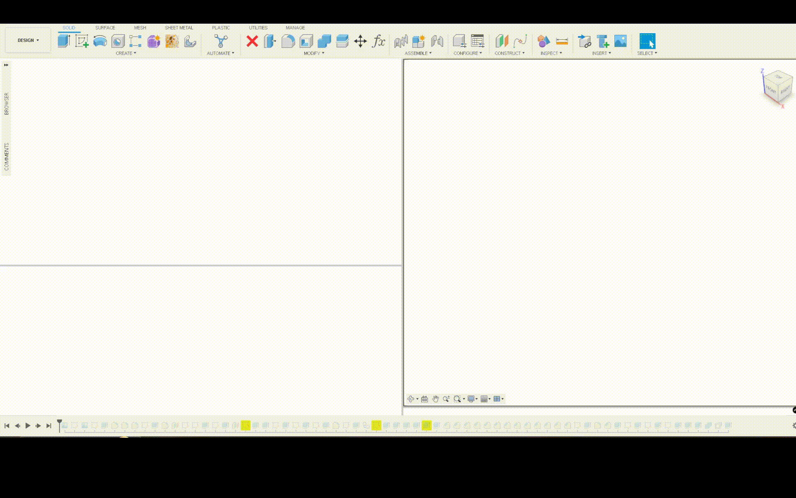Open the BROWSER side panel
This screenshot has height=498, width=796.
pyautogui.click(x=6, y=103)
